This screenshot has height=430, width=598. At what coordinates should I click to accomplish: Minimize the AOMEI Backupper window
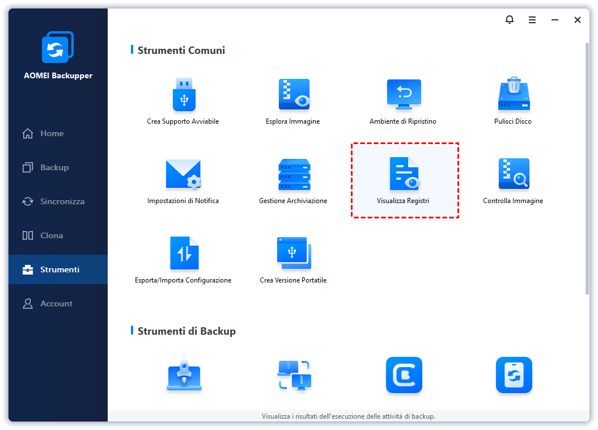pyautogui.click(x=555, y=20)
